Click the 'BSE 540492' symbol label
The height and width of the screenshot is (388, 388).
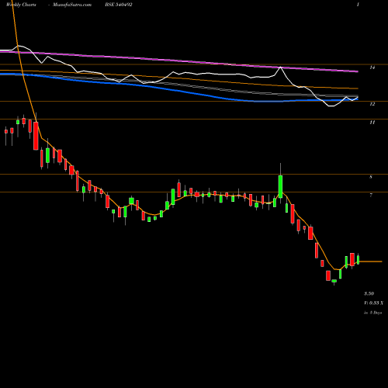click(x=119, y=5)
